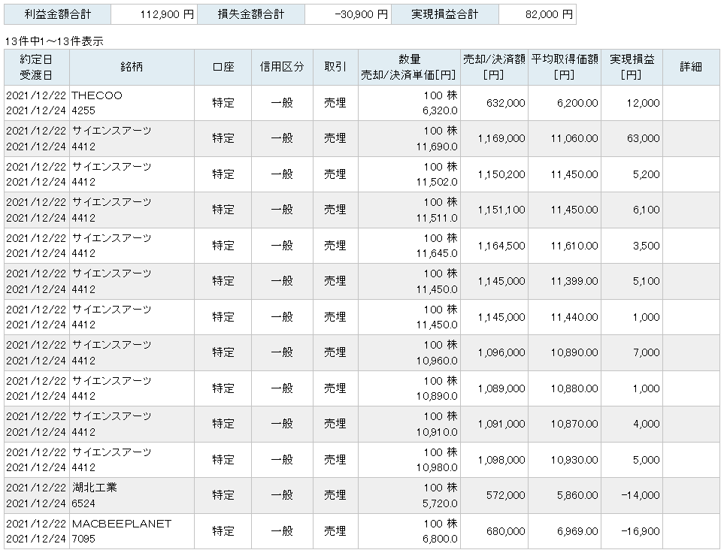Click the 632,000 sale amount for THECOO

pos(494,103)
